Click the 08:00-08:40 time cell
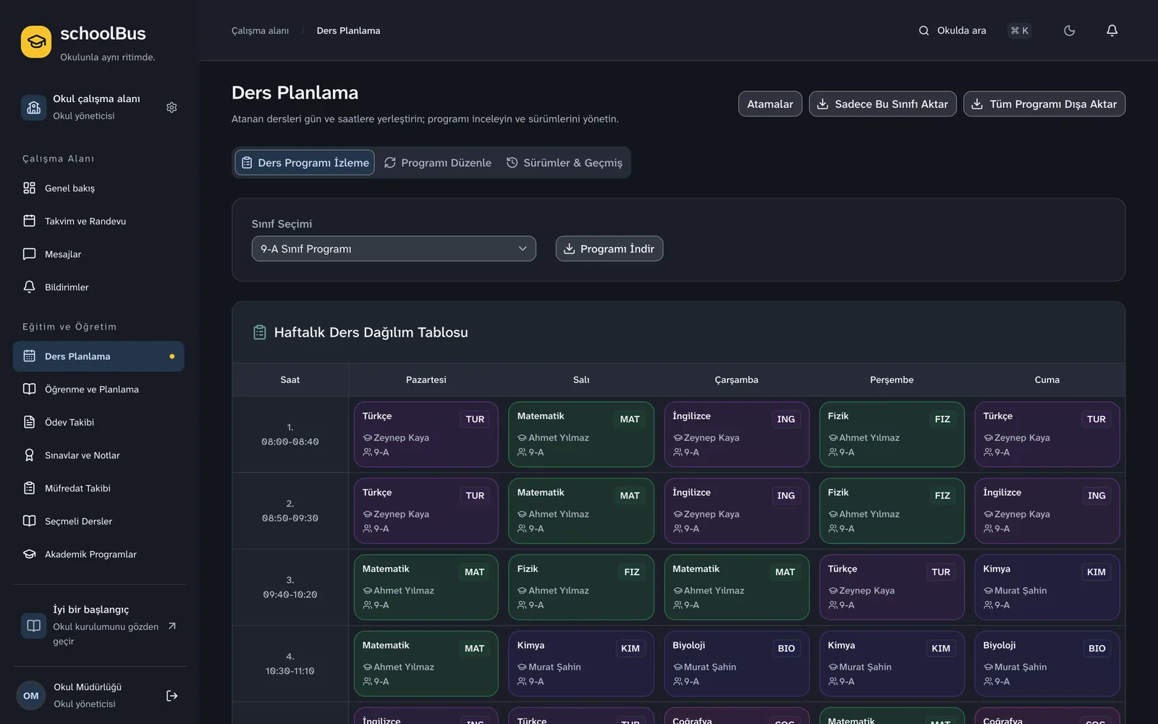Viewport: 1158px width, 724px height. pyautogui.click(x=290, y=434)
